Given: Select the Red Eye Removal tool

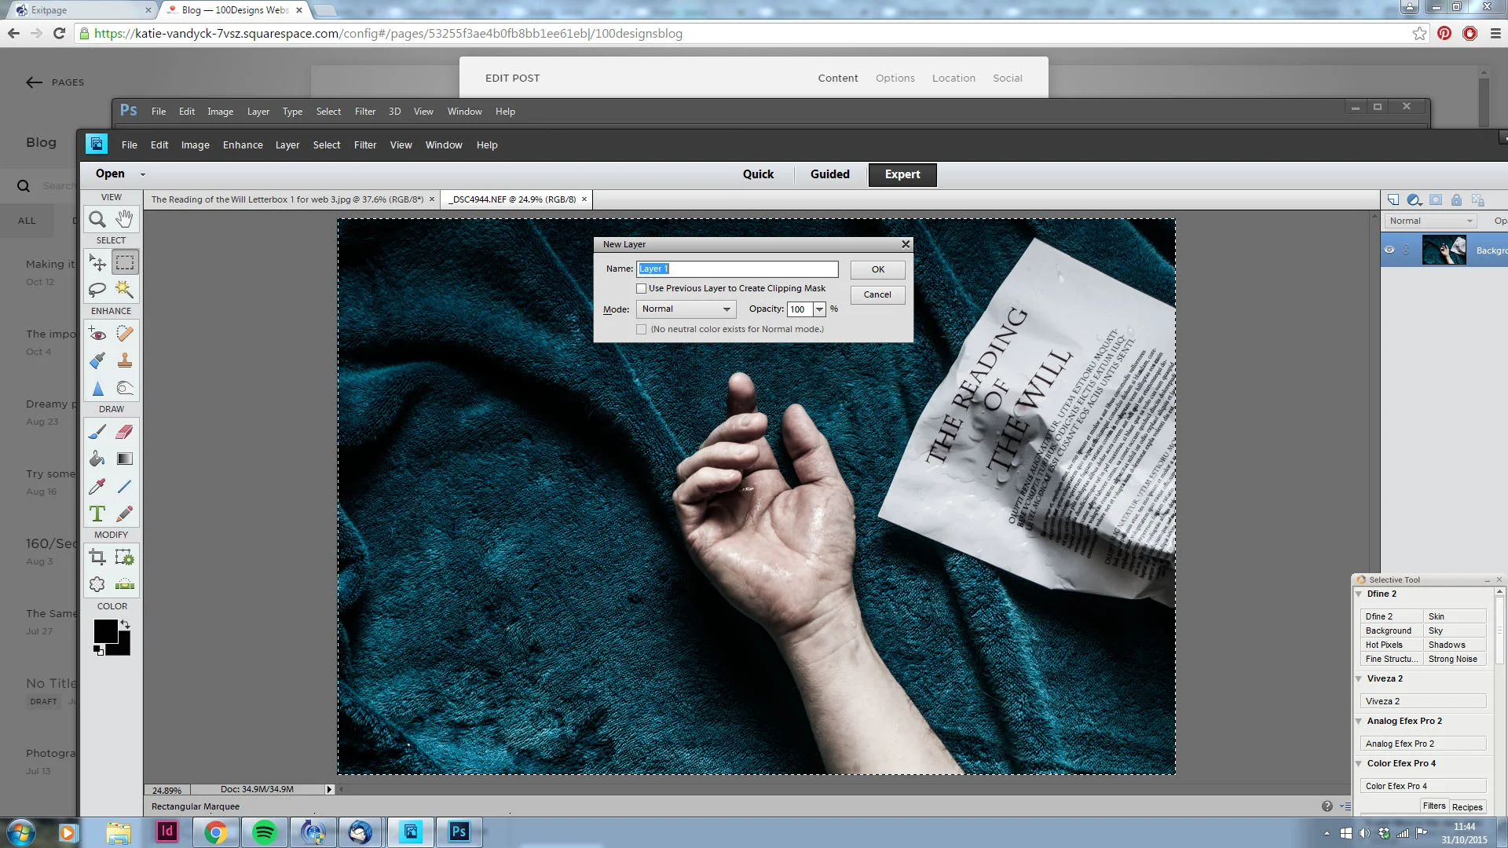Looking at the screenshot, I should coord(97,334).
